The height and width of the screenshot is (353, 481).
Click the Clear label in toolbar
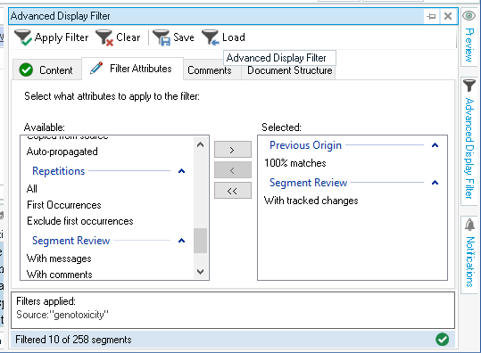point(129,37)
